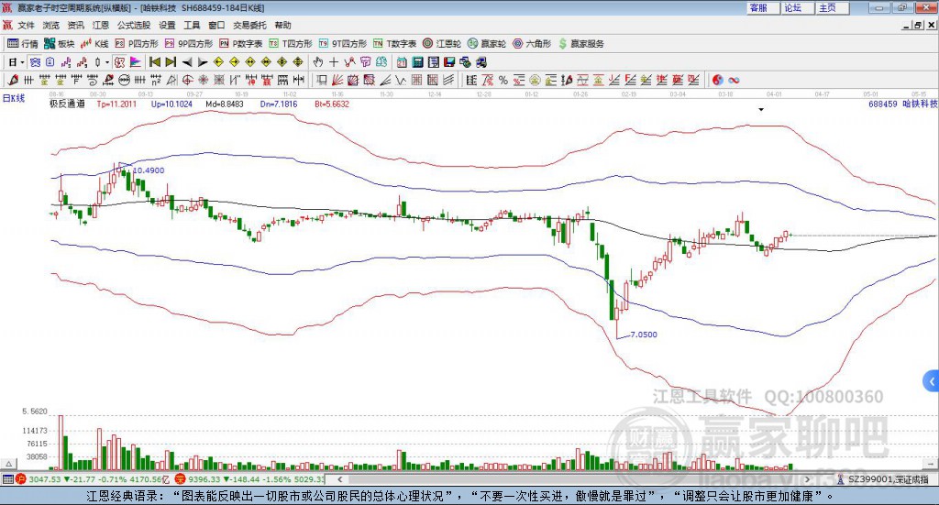
Task: Select the pencil drawing tool icon
Action: pos(13,80)
